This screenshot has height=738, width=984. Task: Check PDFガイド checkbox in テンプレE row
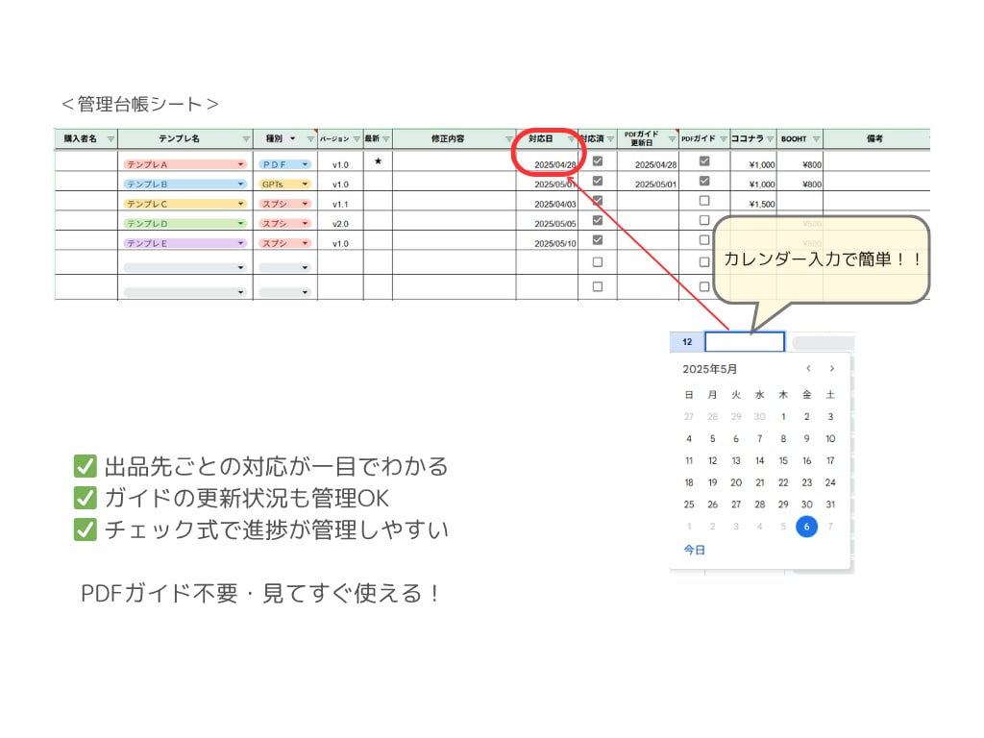pos(704,239)
